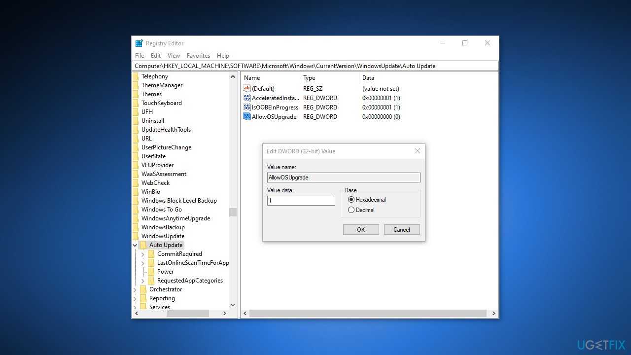Open the Edit menu
Viewport: 631px width, 355px height.
pos(156,56)
